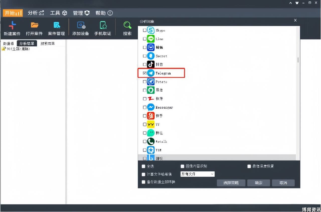Start 手机取证 phone forensics icon
The image size is (321, 212).
[103, 25]
